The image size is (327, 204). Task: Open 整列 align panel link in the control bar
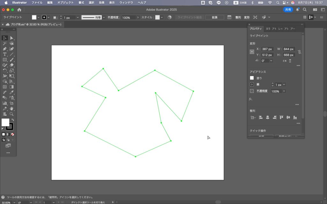click(238, 17)
